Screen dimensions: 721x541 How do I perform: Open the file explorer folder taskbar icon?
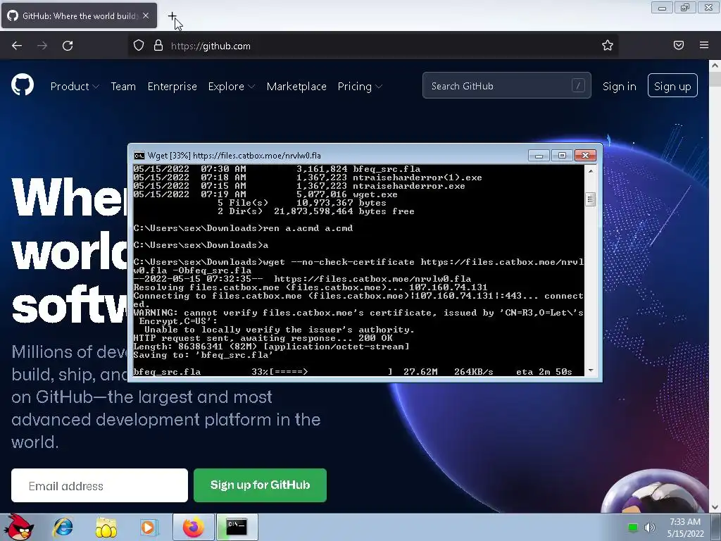tap(106, 527)
